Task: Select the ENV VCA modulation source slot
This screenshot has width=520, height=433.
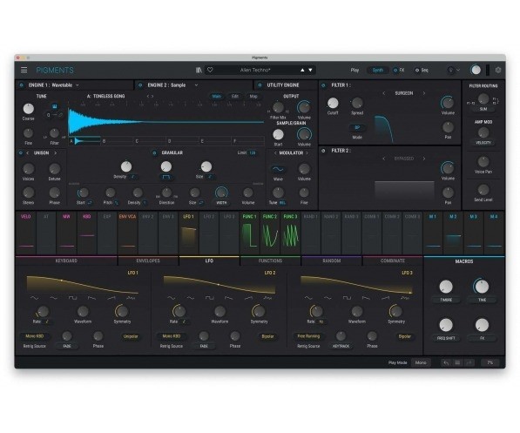Action: point(127,233)
